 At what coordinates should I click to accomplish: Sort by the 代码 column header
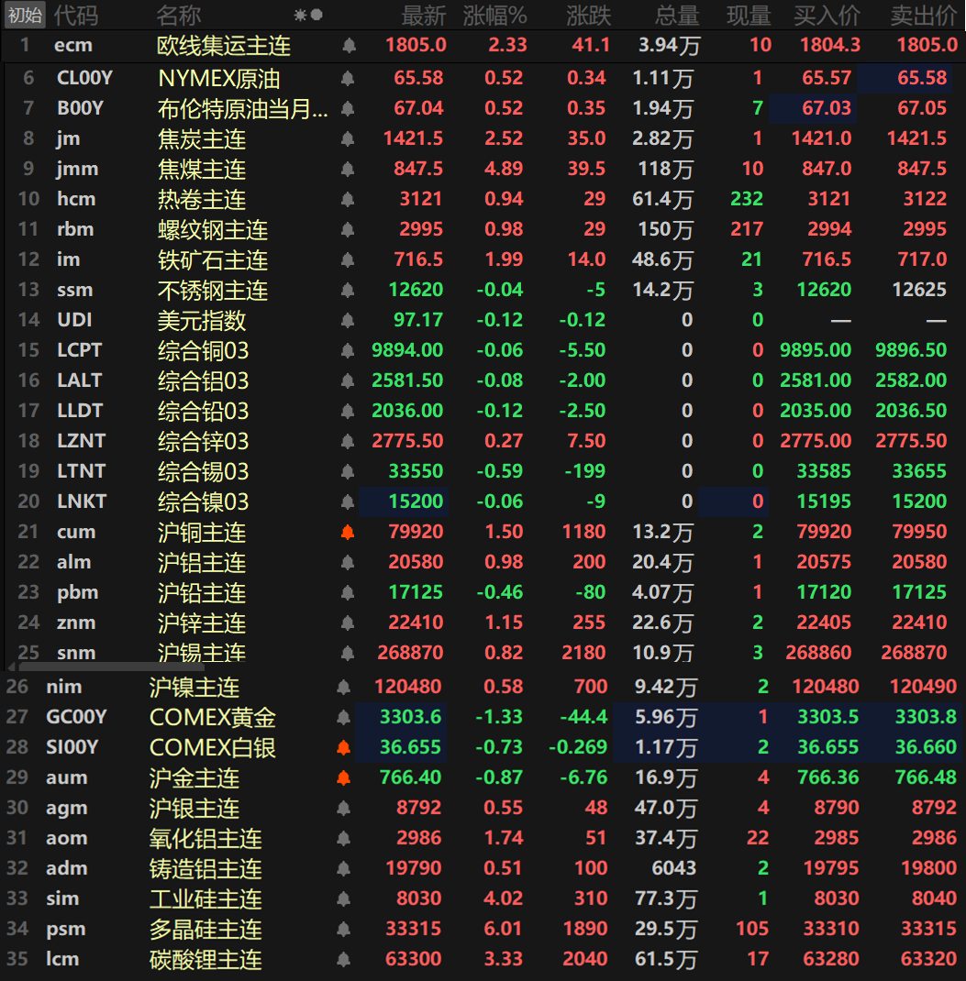(x=76, y=15)
